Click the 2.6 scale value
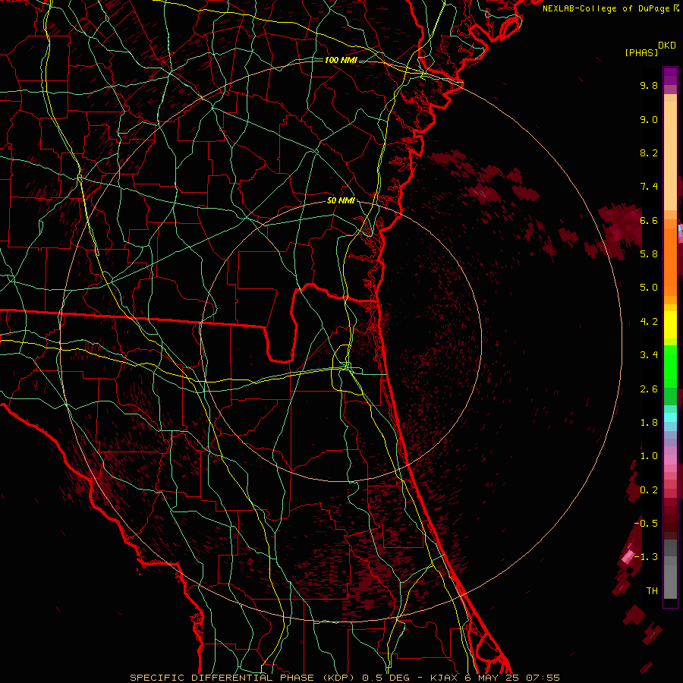 649,389
